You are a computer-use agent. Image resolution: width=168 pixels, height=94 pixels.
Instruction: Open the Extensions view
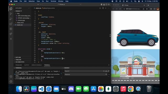coord(11,24)
